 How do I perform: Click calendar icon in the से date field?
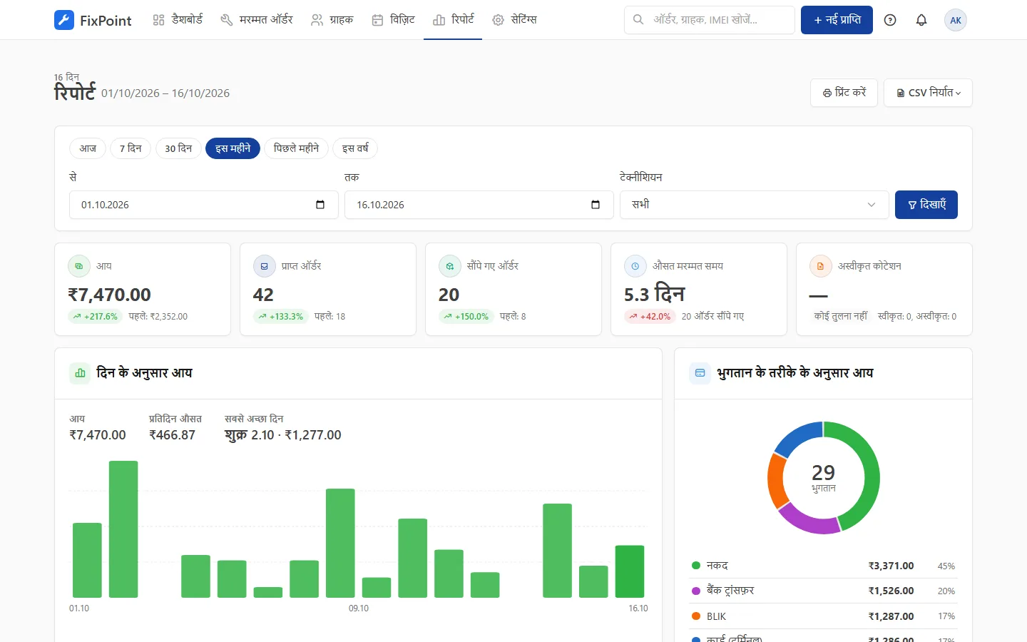[x=320, y=205]
